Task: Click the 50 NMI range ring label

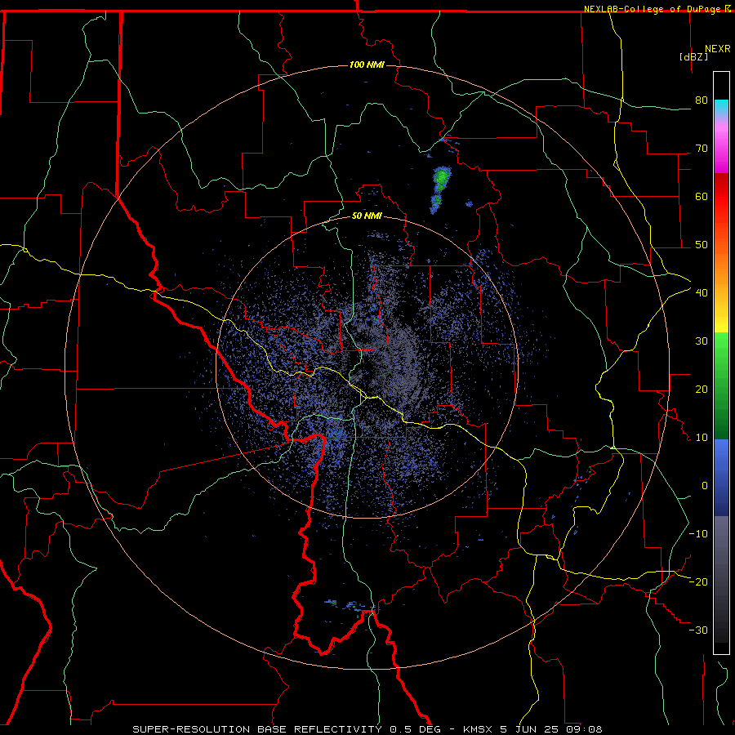Action: (x=367, y=216)
